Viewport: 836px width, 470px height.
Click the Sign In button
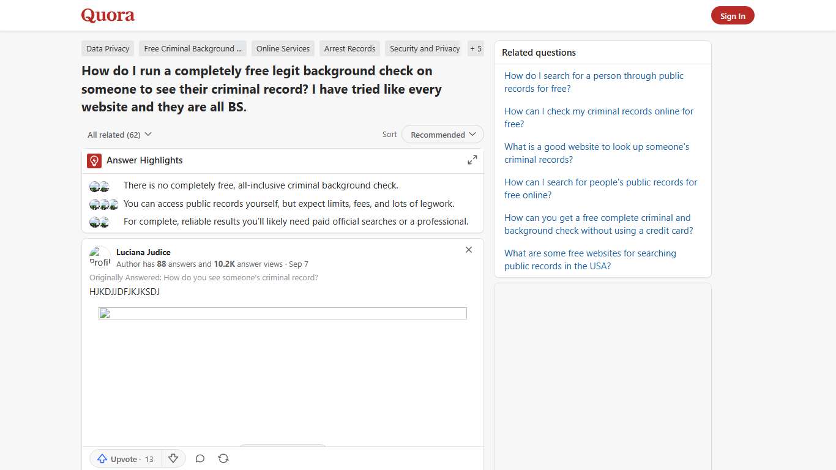point(733,15)
